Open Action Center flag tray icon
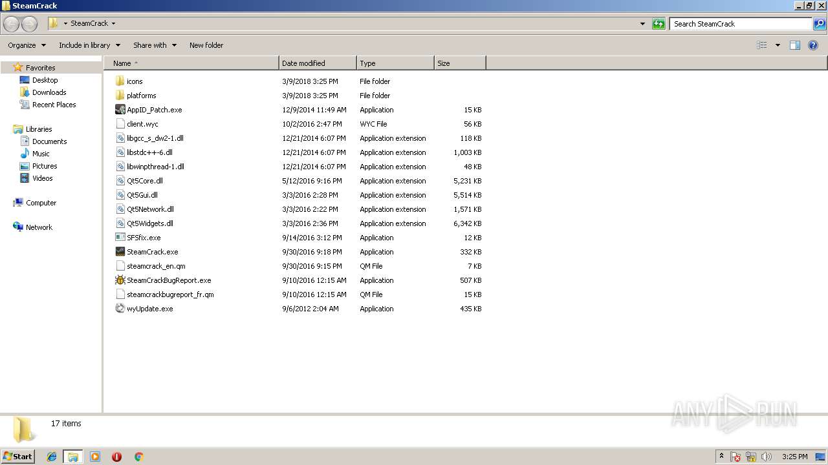 pos(736,457)
